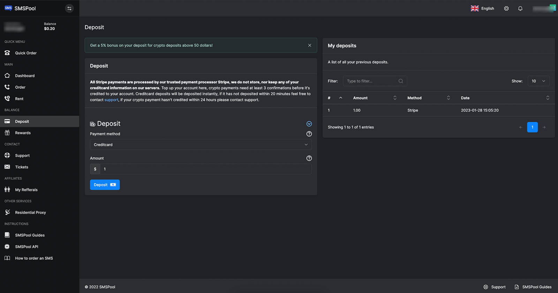Open the Creditcard payment method dropdown
Image resolution: width=558 pixels, height=293 pixels.
click(201, 145)
